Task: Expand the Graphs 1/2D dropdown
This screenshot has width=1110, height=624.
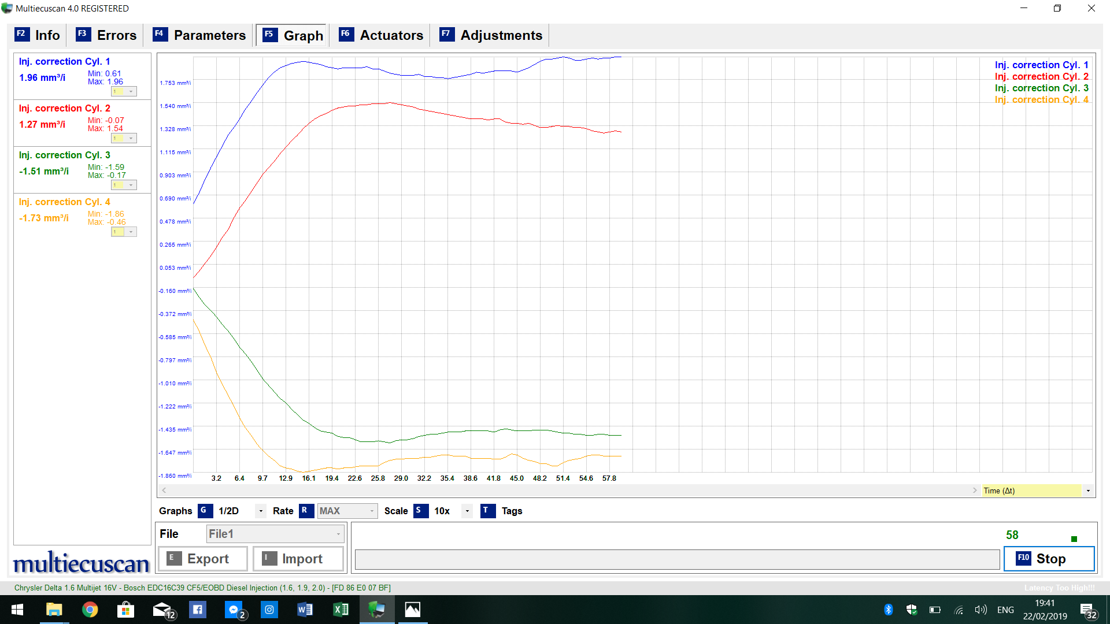Action: click(x=261, y=511)
